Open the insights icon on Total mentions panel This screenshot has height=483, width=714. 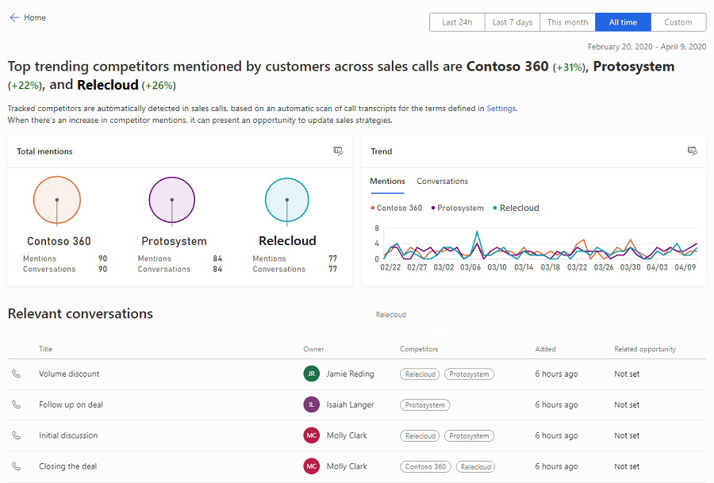click(338, 151)
